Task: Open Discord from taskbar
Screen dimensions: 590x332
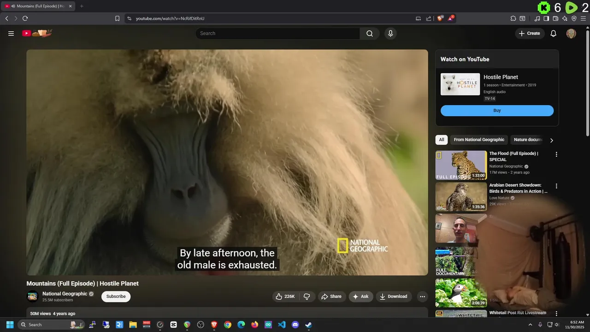Action: (x=295, y=325)
